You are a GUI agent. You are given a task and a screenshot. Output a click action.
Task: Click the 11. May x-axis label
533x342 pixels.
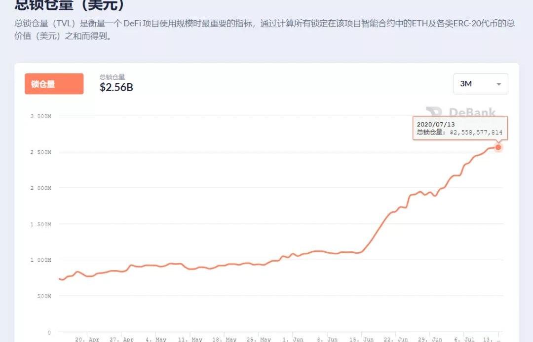190,339
